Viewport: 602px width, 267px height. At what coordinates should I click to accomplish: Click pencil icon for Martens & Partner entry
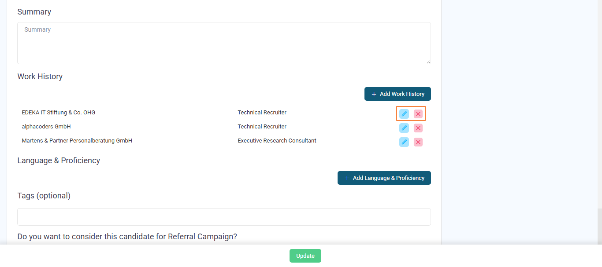click(x=404, y=142)
